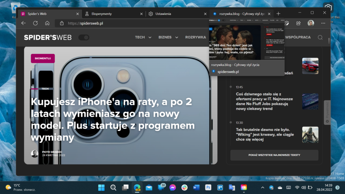Image resolution: width=345 pixels, height=194 pixels.
Task: Add a new tab with the plus button
Action: tap(278, 14)
